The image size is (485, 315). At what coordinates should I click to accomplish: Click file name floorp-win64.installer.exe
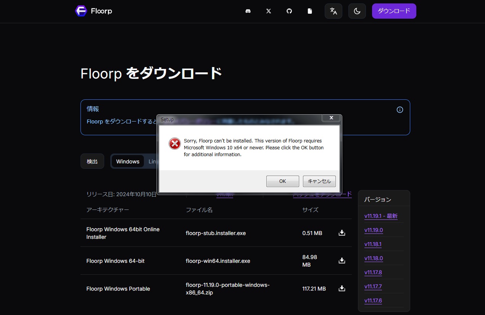pos(218,261)
